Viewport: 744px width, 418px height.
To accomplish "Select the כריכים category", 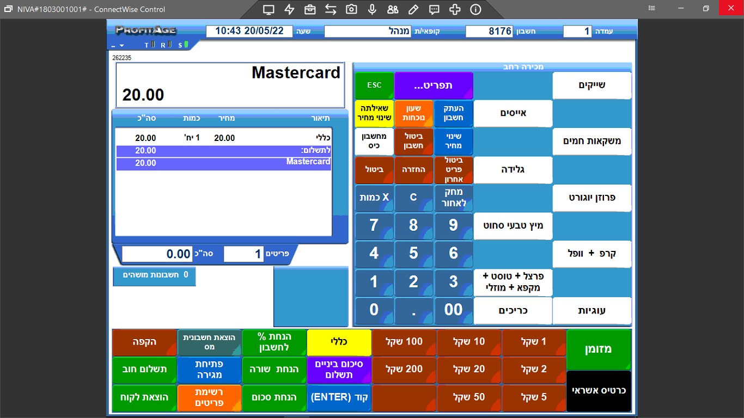I will 513,311.
